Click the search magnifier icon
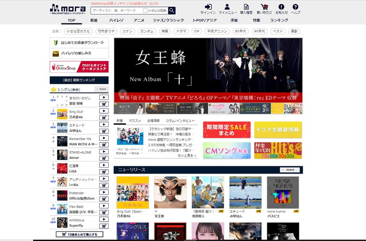The image size is (366, 241). tap(172, 10)
